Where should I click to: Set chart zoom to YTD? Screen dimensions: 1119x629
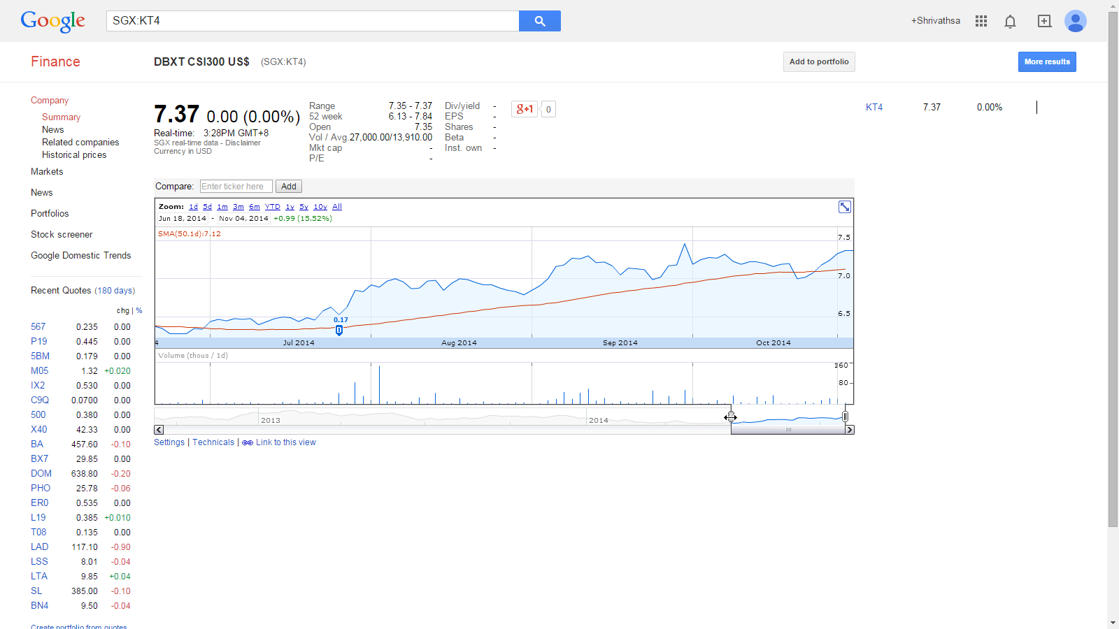(x=273, y=207)
